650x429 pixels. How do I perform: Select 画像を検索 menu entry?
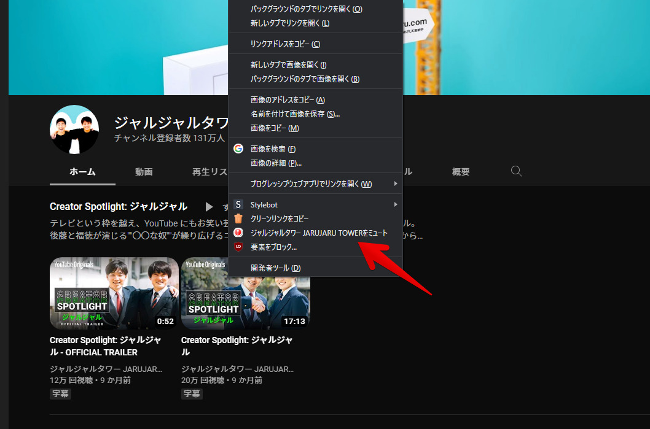click(x=315, y=149)
